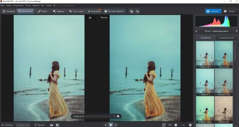The image size is (239, 127).
Task: Switch to the Стандартные presets tab
Action: [206, 38]
